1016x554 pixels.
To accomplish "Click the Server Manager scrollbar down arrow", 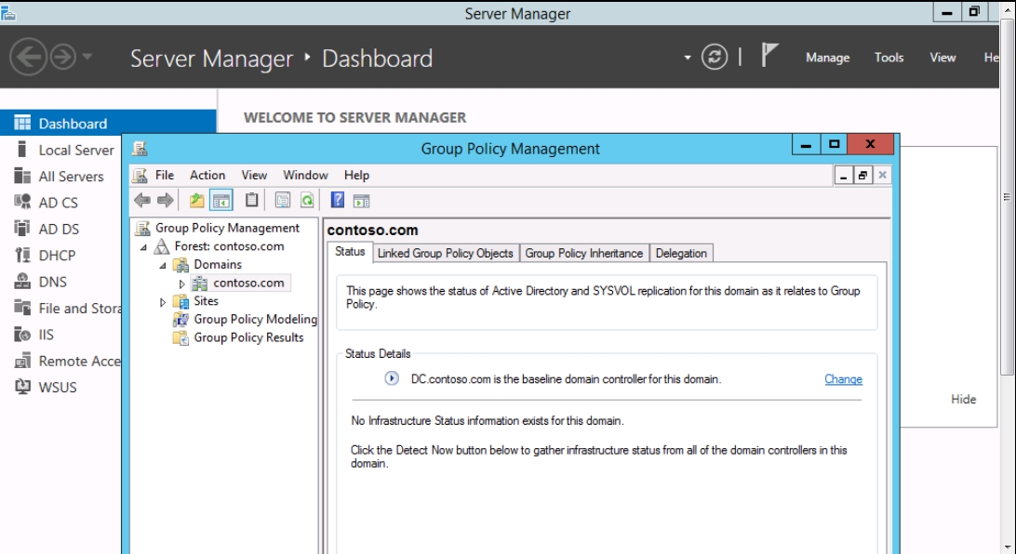I will 1007,548.
